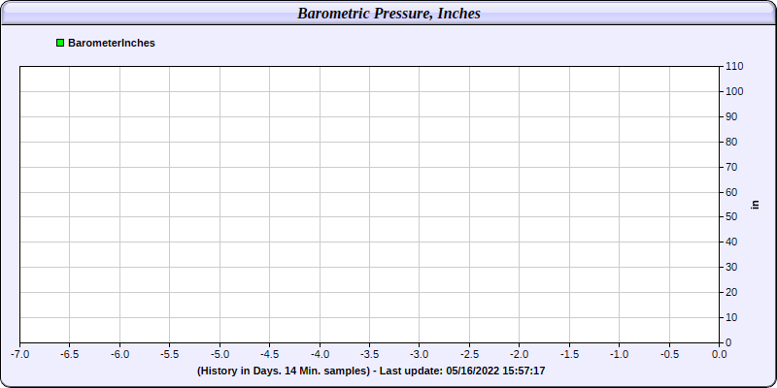
Task: Click the y-axis value 90
Action: click(732, 116)
